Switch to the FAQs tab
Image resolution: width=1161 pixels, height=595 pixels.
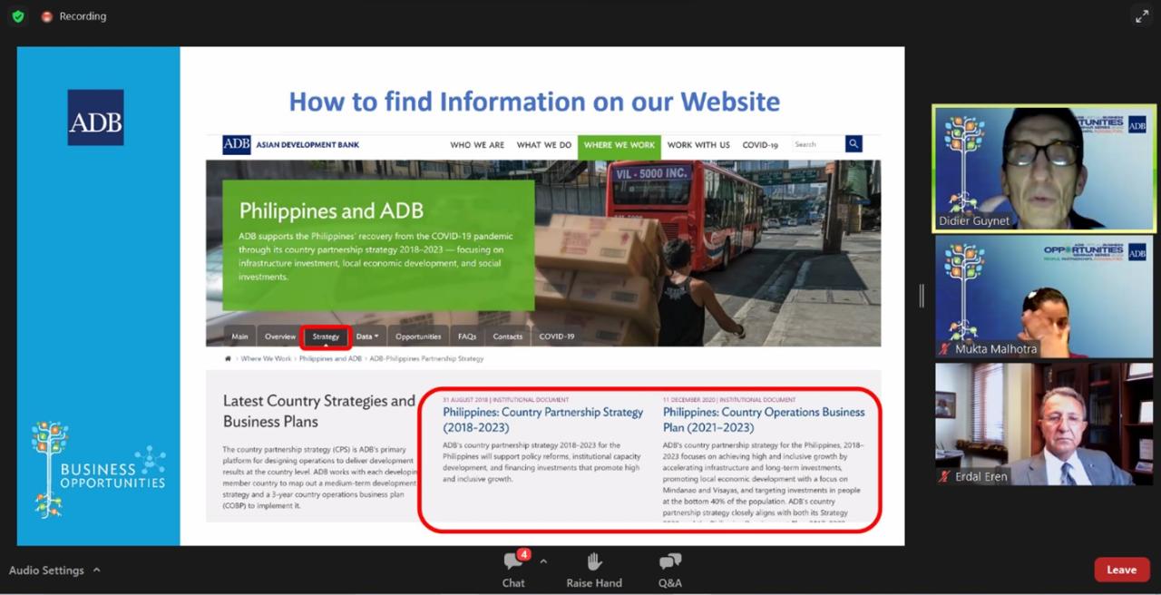coord(467,337)
